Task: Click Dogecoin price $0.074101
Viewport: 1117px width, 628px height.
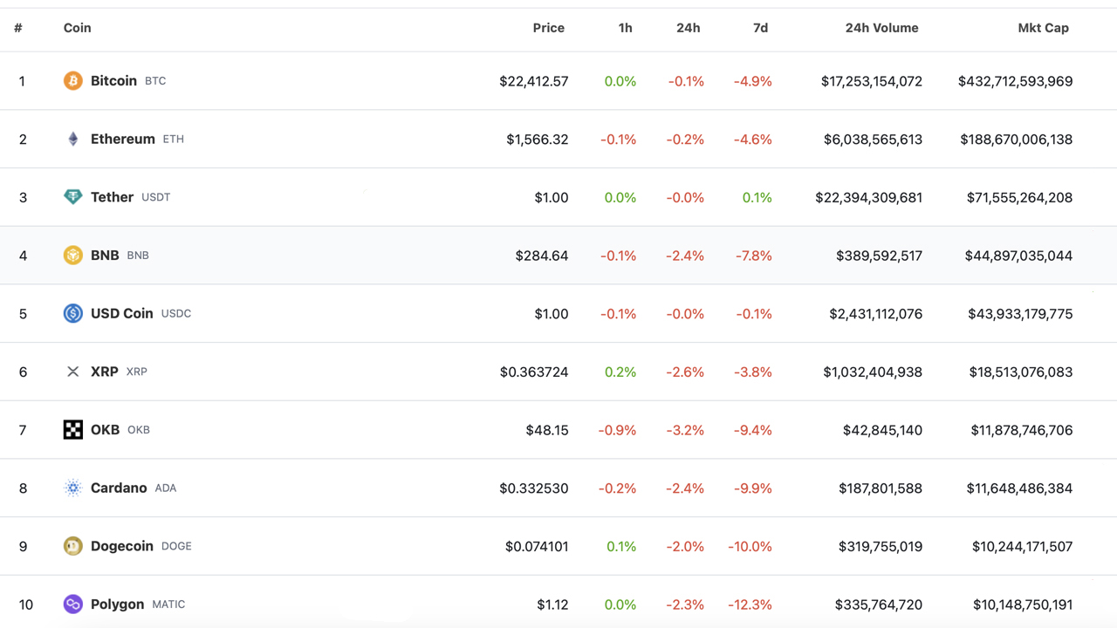Action: click(537, 547)
